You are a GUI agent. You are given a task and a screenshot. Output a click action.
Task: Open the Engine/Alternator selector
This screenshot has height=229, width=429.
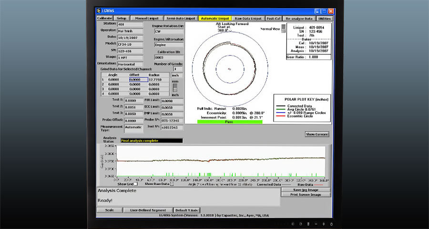pyautogui.click(x=168, y=44)
